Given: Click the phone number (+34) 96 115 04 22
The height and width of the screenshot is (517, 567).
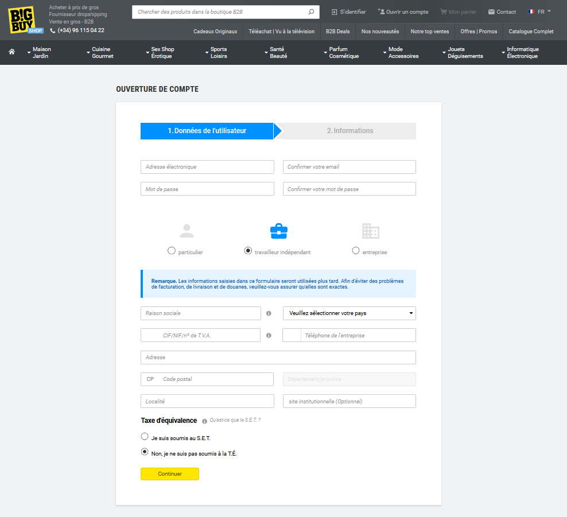Looking at the screenshot, I should (81, 30).
